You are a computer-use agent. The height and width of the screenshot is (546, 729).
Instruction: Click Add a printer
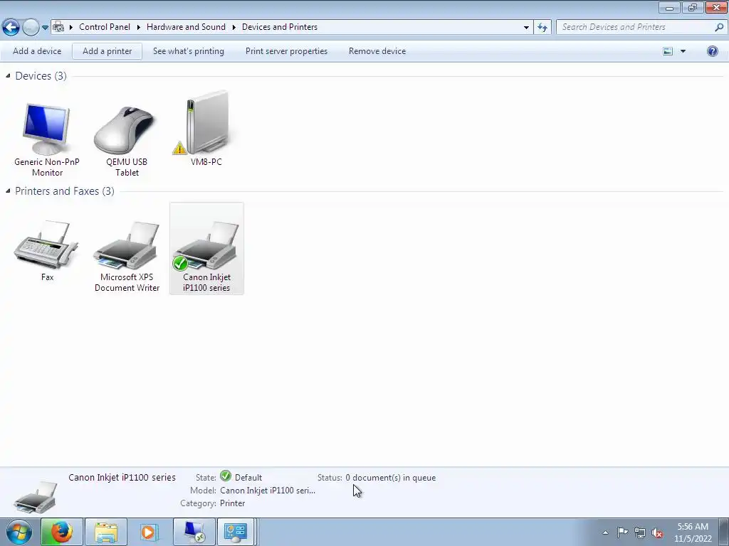click(107, 51)
